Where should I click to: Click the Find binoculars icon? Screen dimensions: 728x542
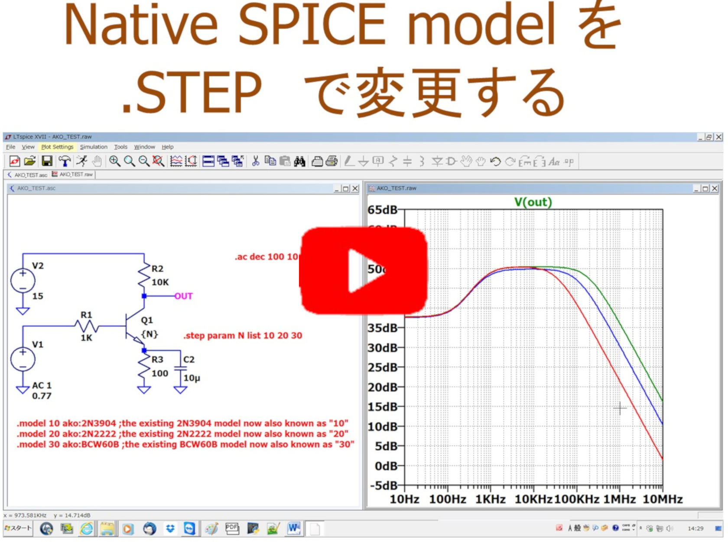[x=299, y=161]
